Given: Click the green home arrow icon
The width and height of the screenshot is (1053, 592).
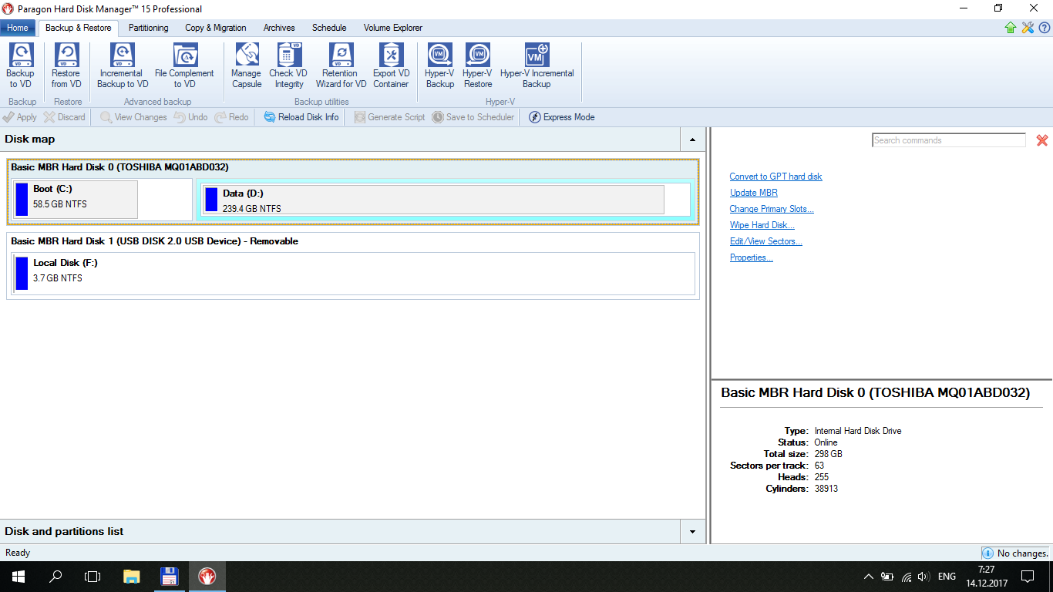Looking at the screenshot, I should [x=1011, y=28].
